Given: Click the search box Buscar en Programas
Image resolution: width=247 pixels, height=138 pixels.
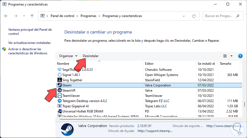Looking at the screenshot, I should pyautogui.click(x=223, y=16).
